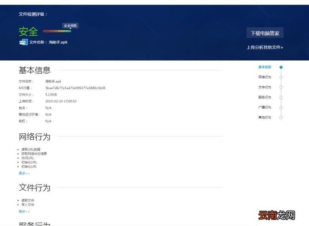This screenshot has width=309, height=226.
Task: Expand 更多 under 网络行为 list
Action: click(24, 173)
